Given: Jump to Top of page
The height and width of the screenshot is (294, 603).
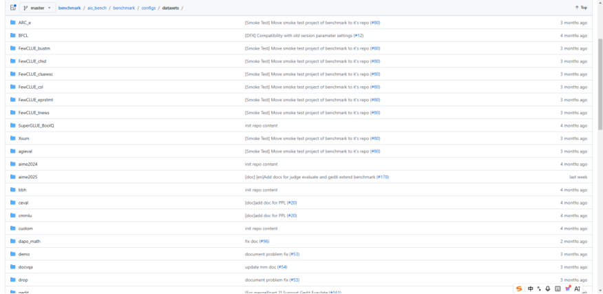Looking at the screenshot, I should point(581,8).
